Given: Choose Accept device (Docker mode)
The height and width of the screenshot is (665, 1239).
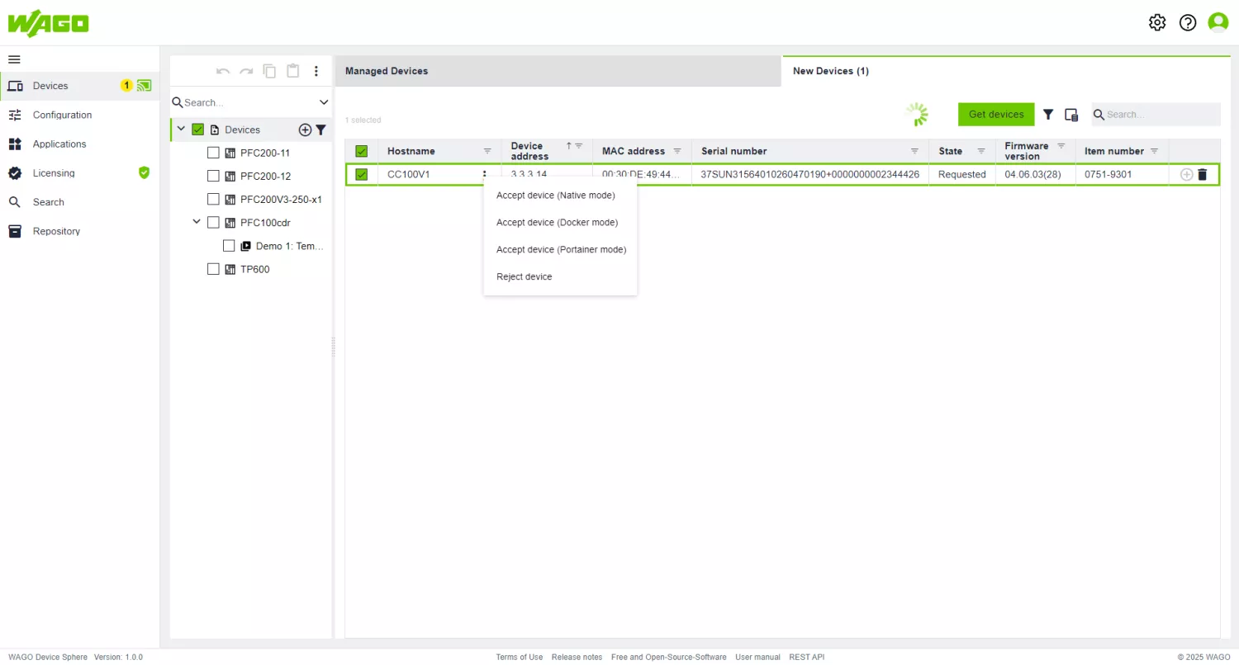Looking at the screenshot, I should click(560, 223).
